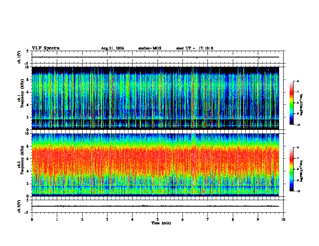Image resolution: width=319 pixels, height=246 pixels.
Task: Click the ch.1 spectrogram color scale bar
Action: tap(291, 103)
